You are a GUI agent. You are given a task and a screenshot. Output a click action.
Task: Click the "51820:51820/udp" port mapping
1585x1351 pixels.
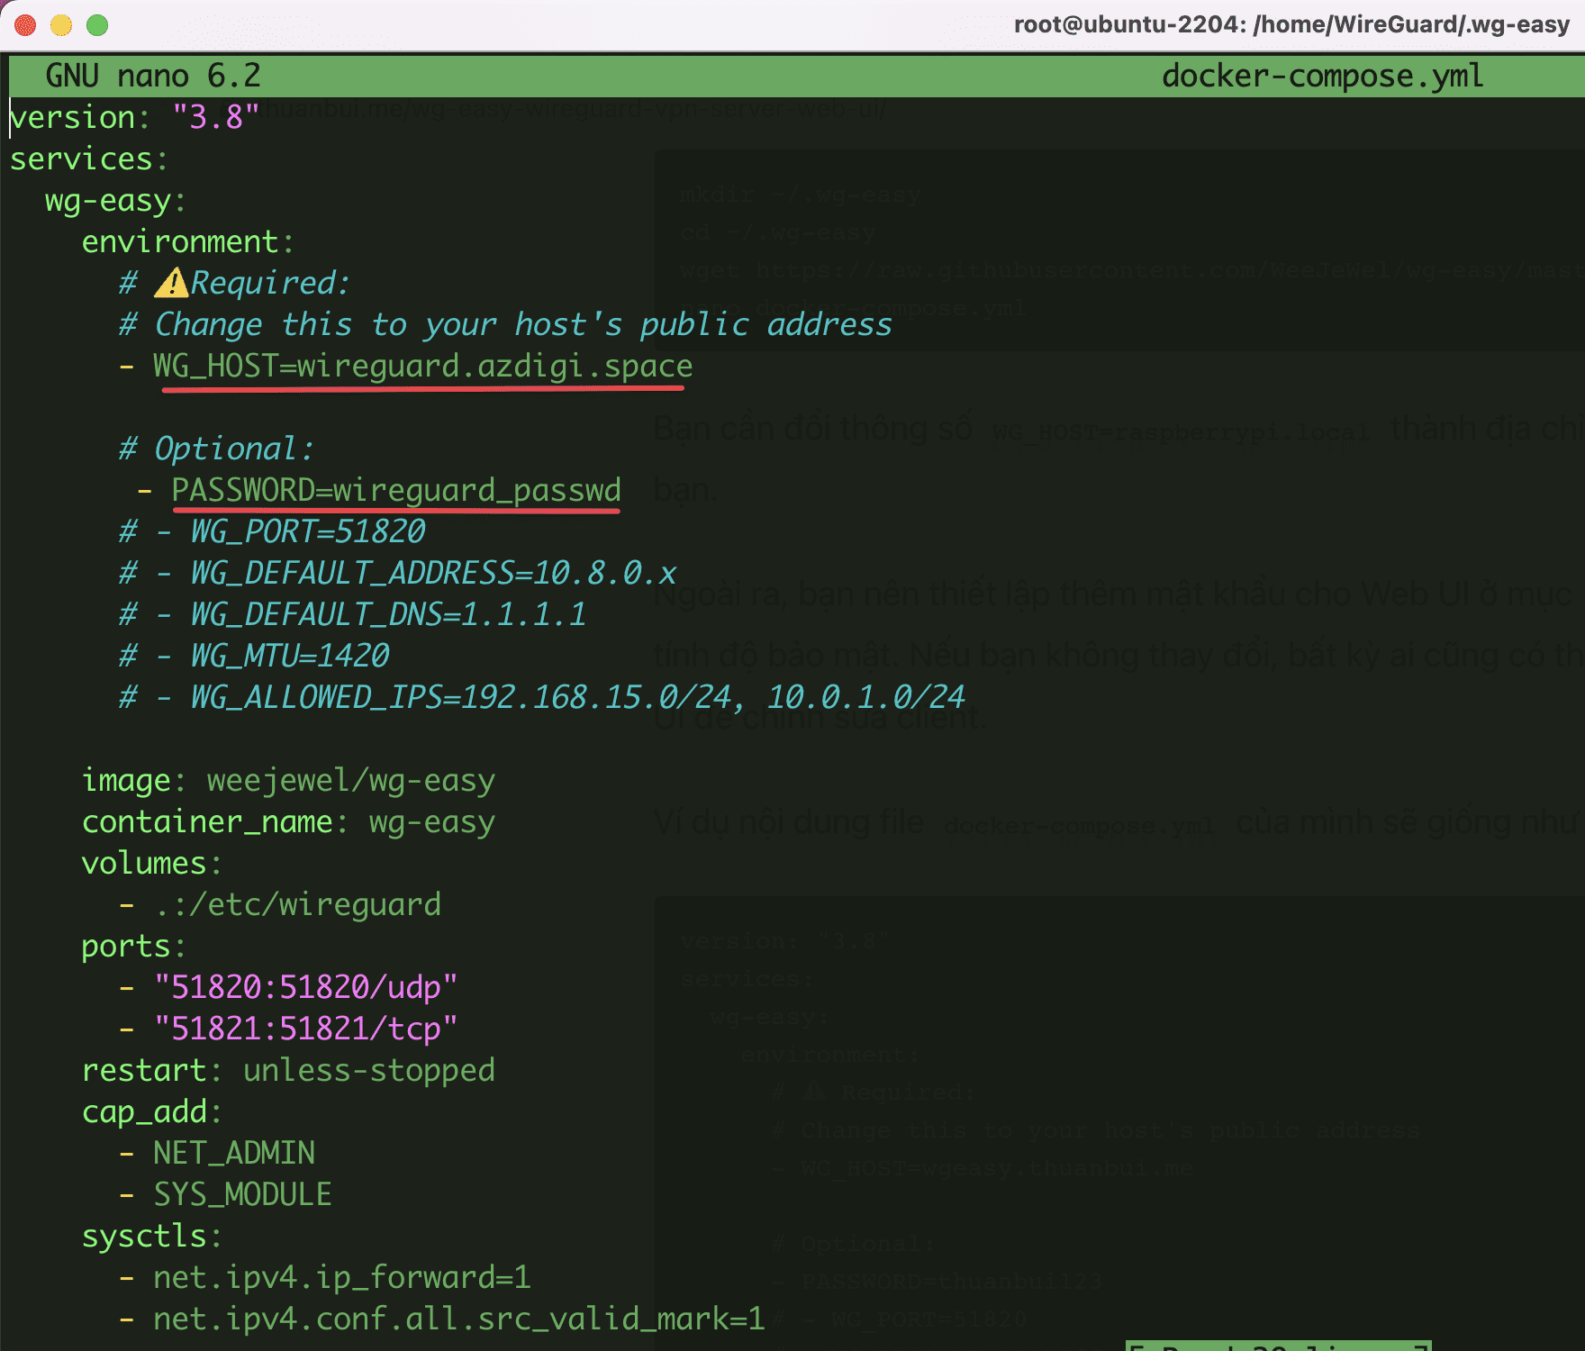tap(306, 986)
